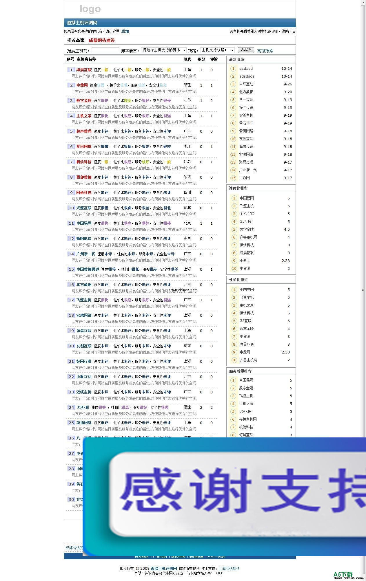Open host 主机之家 in main list
Image resolution: width=366 pixels, height=581 pixels.
(x=84, y=116)
